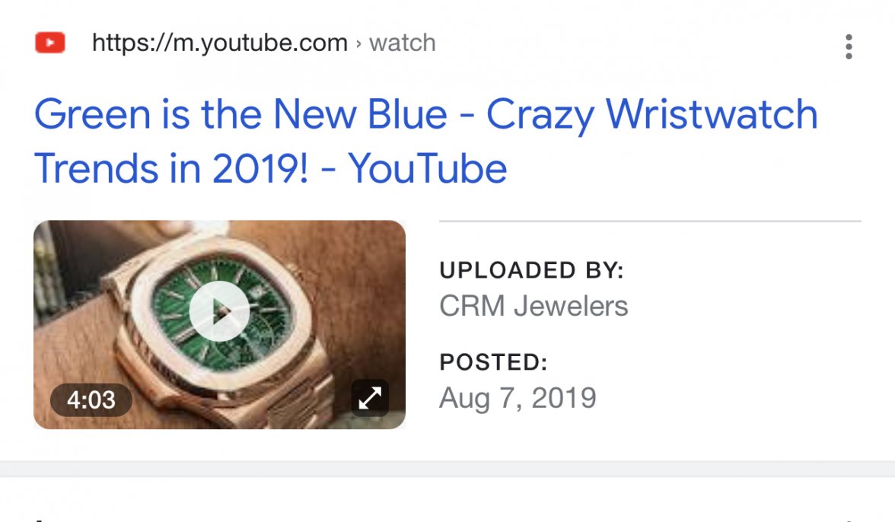Click the gray separator bar below the result
Screen dimensions: 895x522
click(x=447, y=469)
